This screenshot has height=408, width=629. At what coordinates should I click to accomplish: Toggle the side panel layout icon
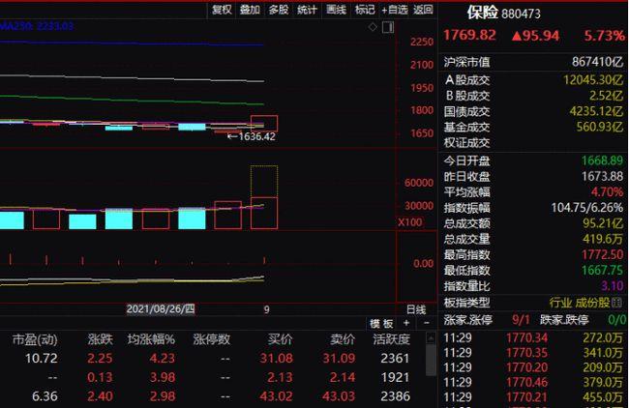(x=388, y=27)
